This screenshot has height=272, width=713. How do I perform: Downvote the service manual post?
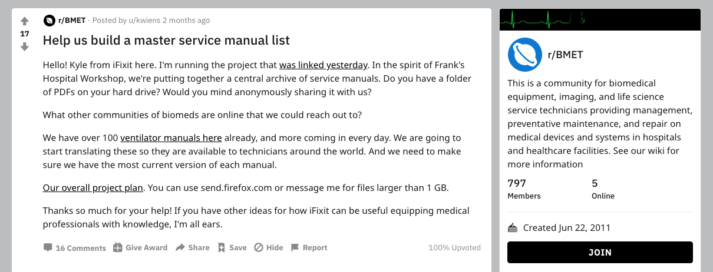click(x=25, y=46)
